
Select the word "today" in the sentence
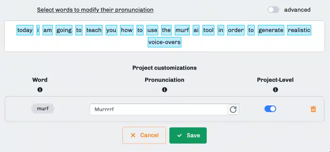pyautogui.click(x=25, y=30)
